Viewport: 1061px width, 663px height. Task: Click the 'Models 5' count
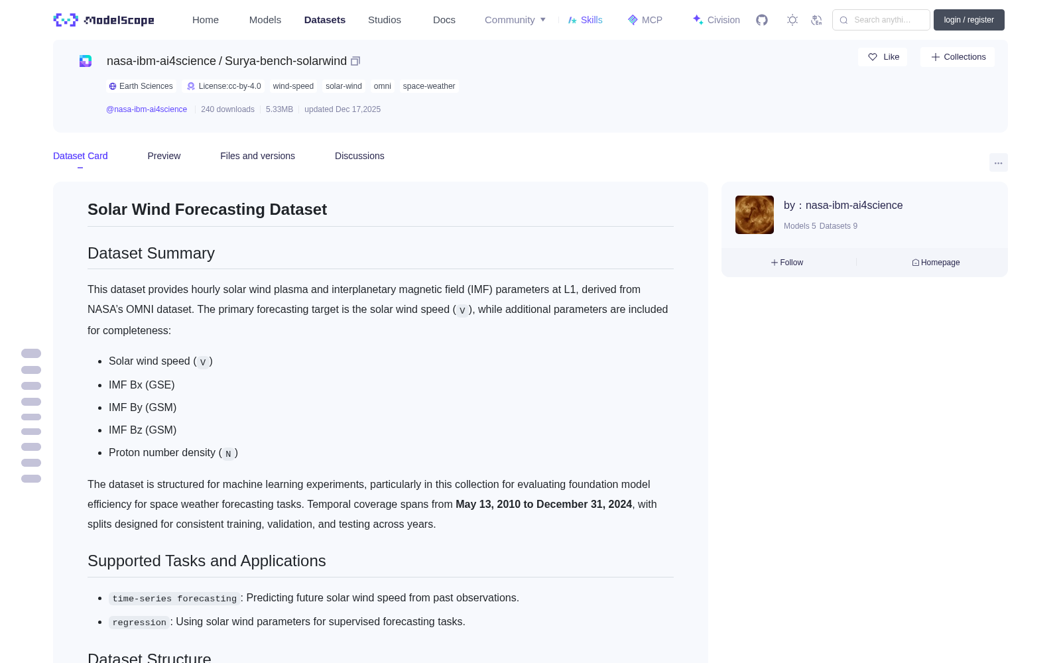point(800,226)
